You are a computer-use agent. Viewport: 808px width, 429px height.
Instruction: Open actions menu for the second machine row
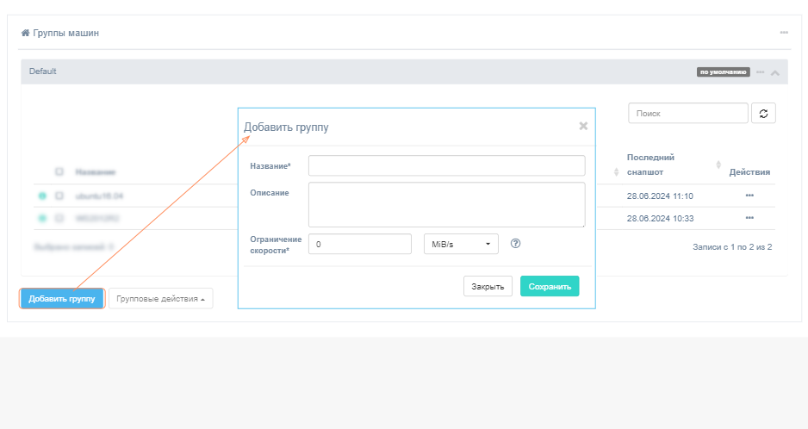pos(749,218)
